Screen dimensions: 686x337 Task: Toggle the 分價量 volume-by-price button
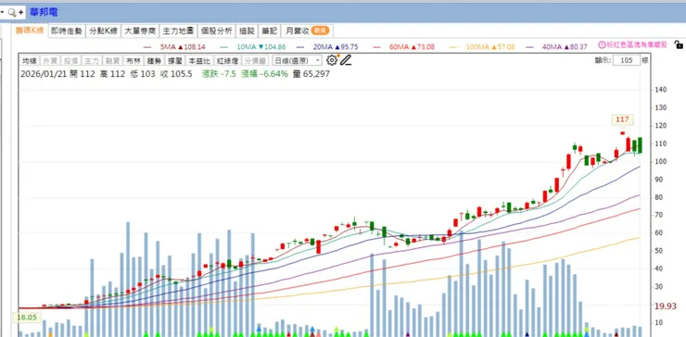255,61
